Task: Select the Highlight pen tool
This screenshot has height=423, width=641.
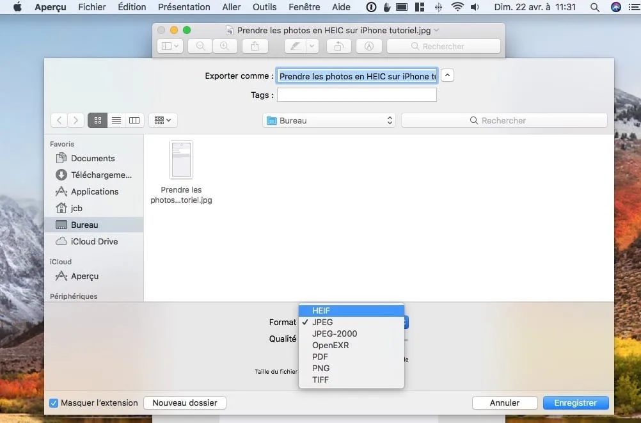Action: tap(294, 46)
